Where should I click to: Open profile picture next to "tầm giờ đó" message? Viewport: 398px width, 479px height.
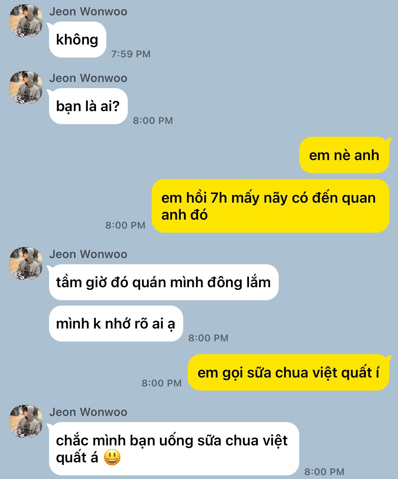click(x=26, y=264)
